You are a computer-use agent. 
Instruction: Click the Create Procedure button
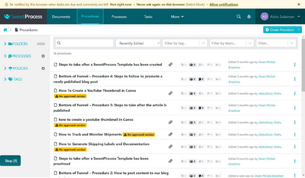280,30
